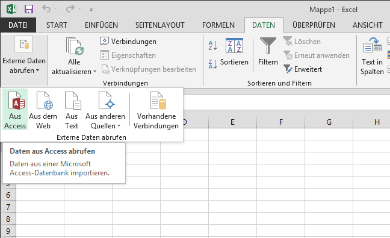Screen dimensions: 390x238
Task: Sort descending Z to A
Action: (x=212, y=64)
